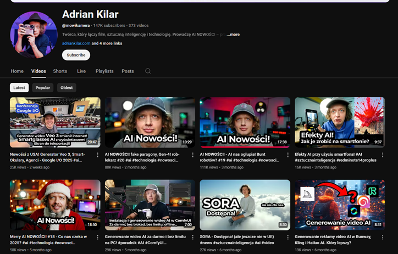The image size is (398, 254).
Task: Click '25K views • 2 weeks ago' text
Action: [30, 167]
